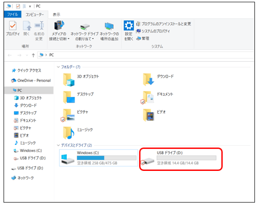The height and width of the screenshot is (207, 258).
Task: Click ネットワークの場所の追加 icon
Action: [x=109, y=31]
